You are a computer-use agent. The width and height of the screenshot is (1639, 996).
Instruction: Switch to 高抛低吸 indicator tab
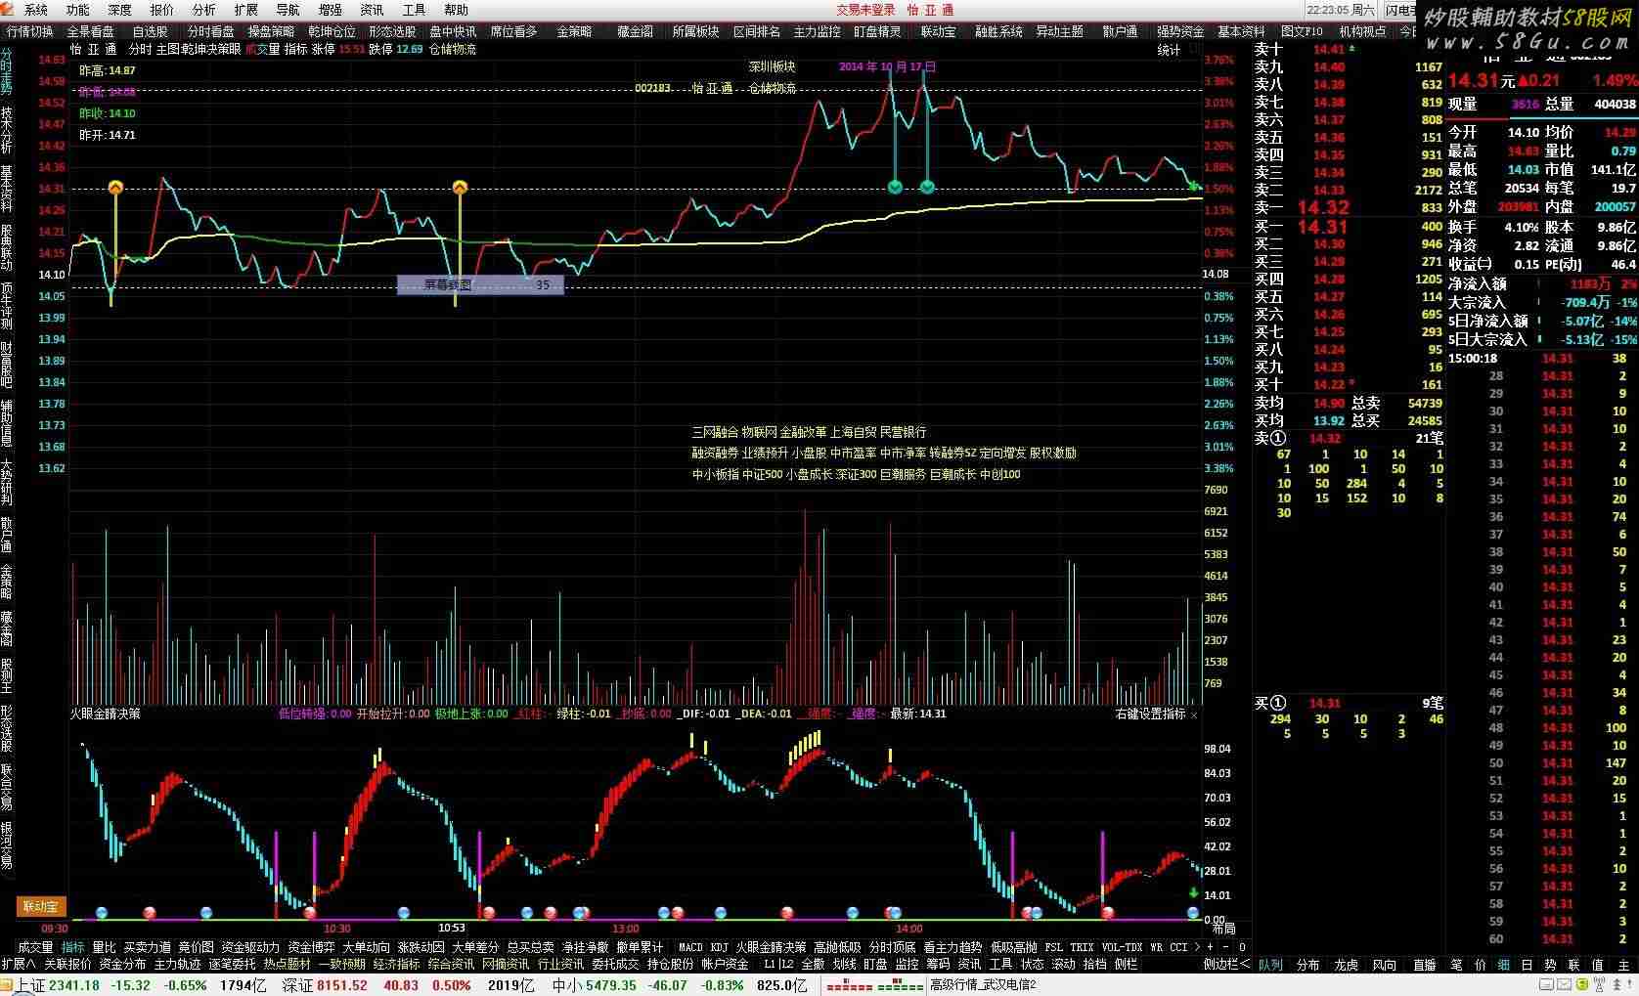837,947
